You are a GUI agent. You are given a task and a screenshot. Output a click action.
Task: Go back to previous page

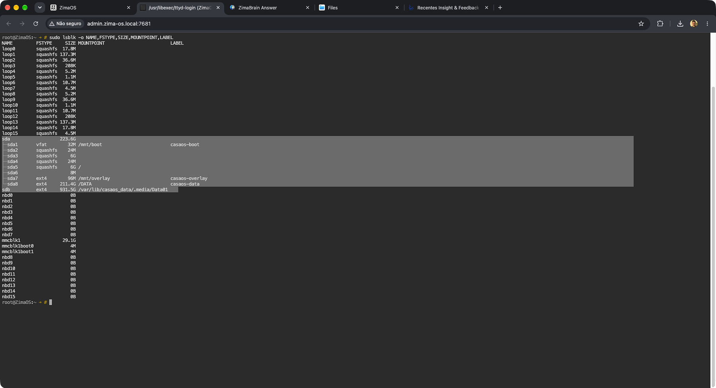click(9, 24)
